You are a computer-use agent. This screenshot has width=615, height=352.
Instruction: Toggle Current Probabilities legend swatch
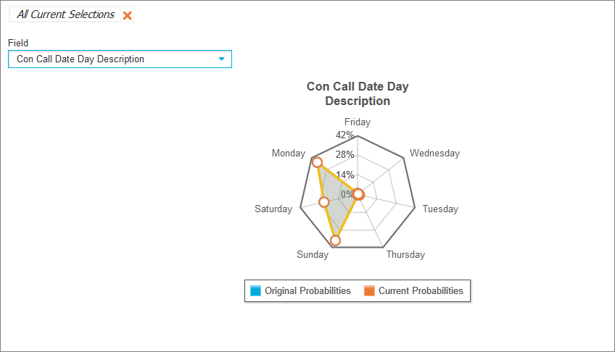[369, 290]
